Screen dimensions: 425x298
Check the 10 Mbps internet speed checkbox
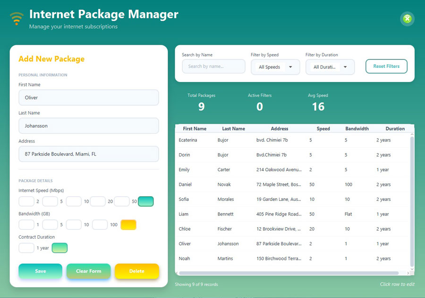click(x=74, y=201)
